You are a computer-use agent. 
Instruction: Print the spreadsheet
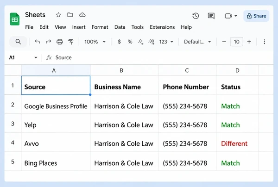point(60,42)
